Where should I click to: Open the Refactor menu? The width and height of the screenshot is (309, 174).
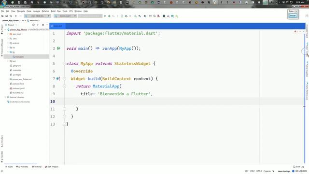point(45,11)
